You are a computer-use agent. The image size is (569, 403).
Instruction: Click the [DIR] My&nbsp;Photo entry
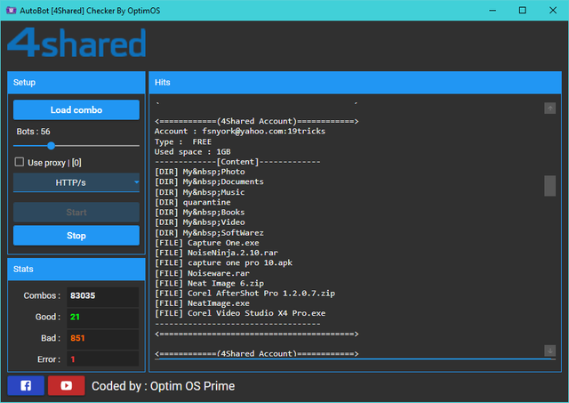click(x=199, y=172)
